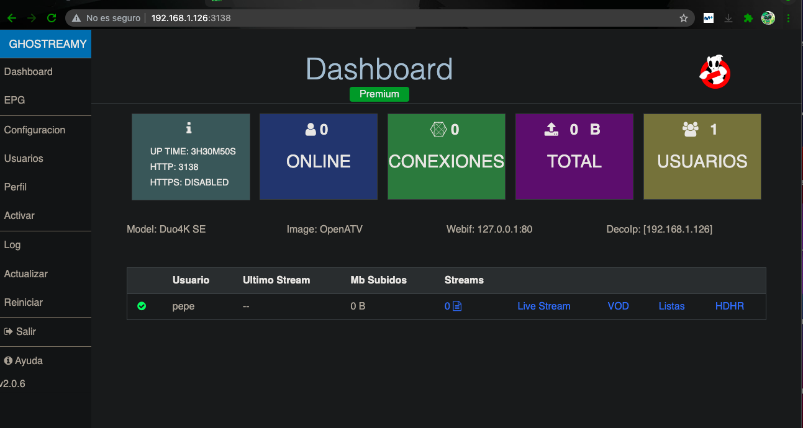Click the Ghostbusters logo icon

[714, 72]
